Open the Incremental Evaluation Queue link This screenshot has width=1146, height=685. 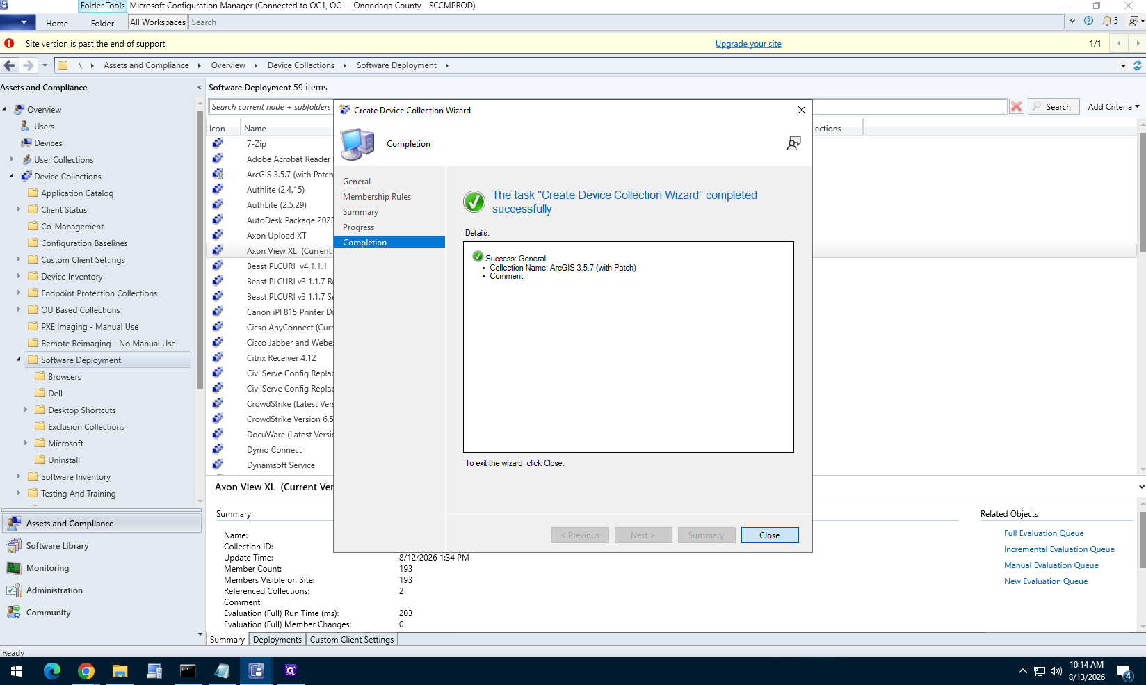pos(1059,549)
